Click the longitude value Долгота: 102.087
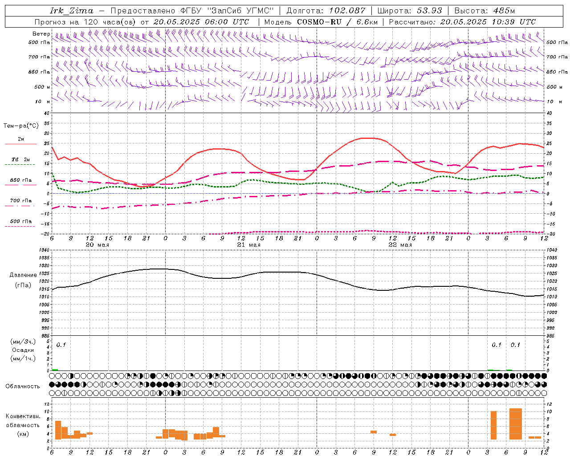 [326, 11]
